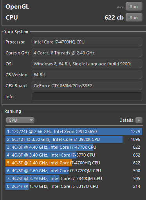Open the CPU ranking dropdown

(x=20, y=120)
